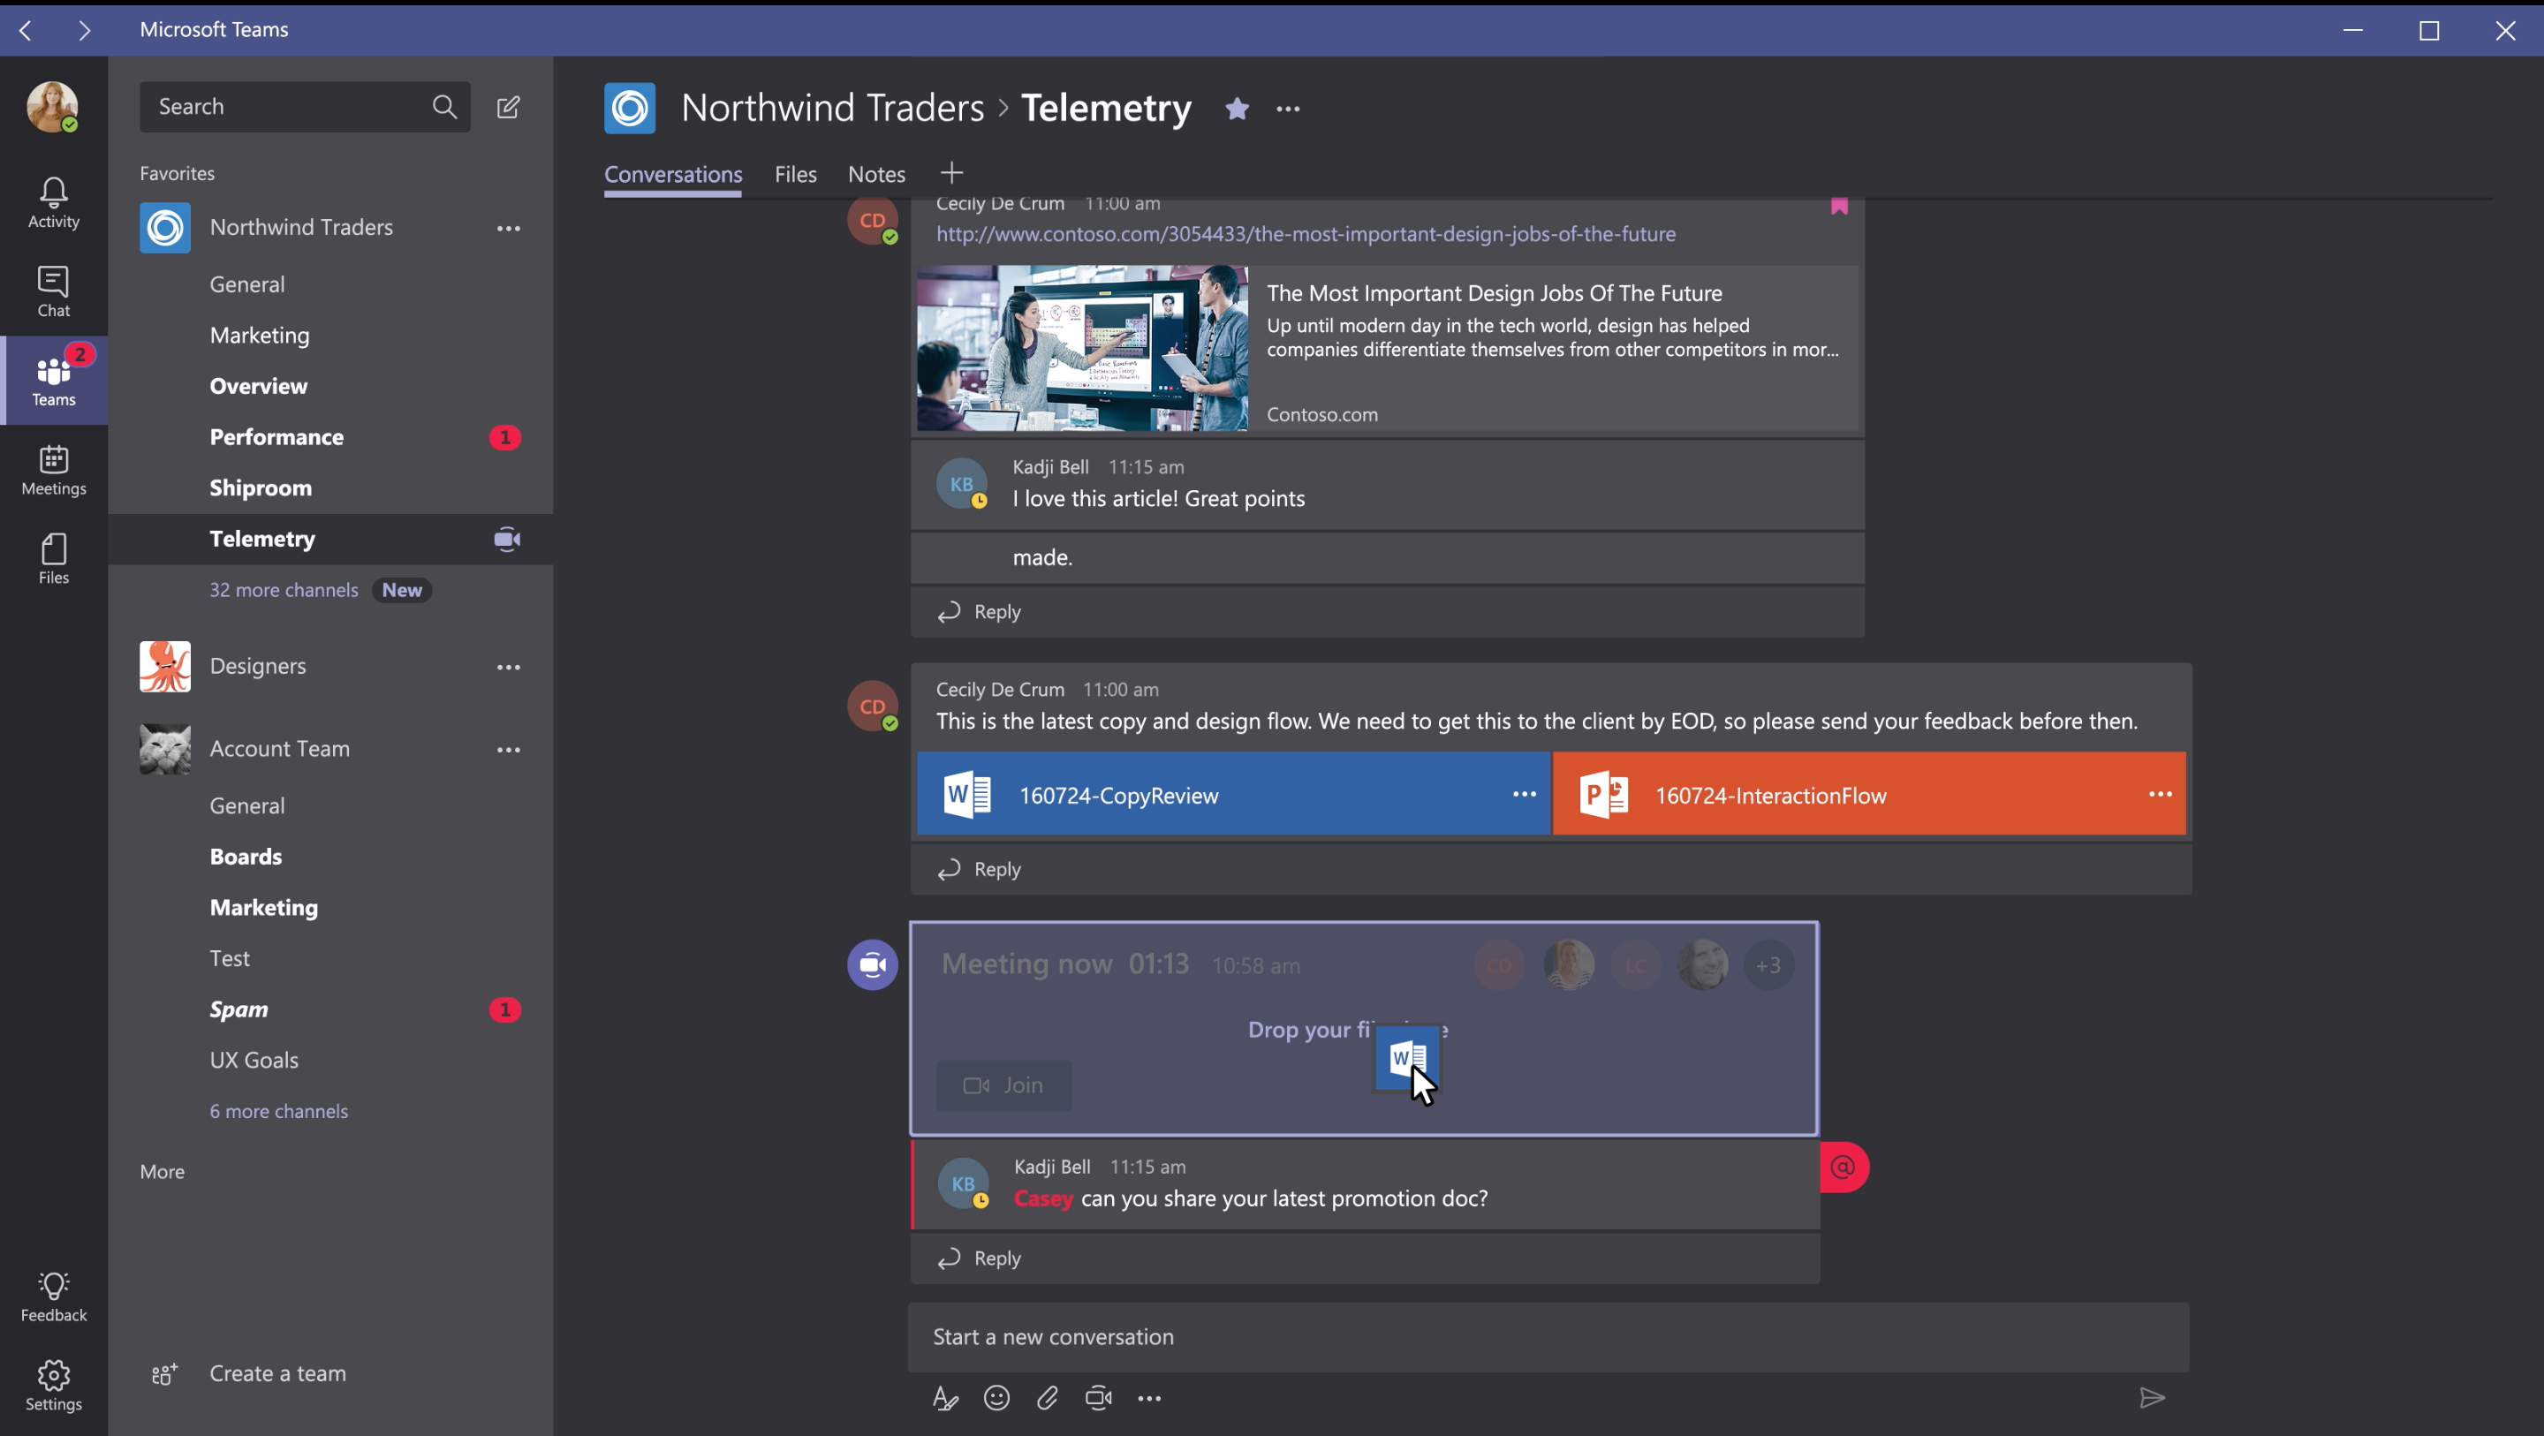Select the Designers team
This screenshot has height=1436, width=2544.
pyautogui.click(x=257, y=666)
